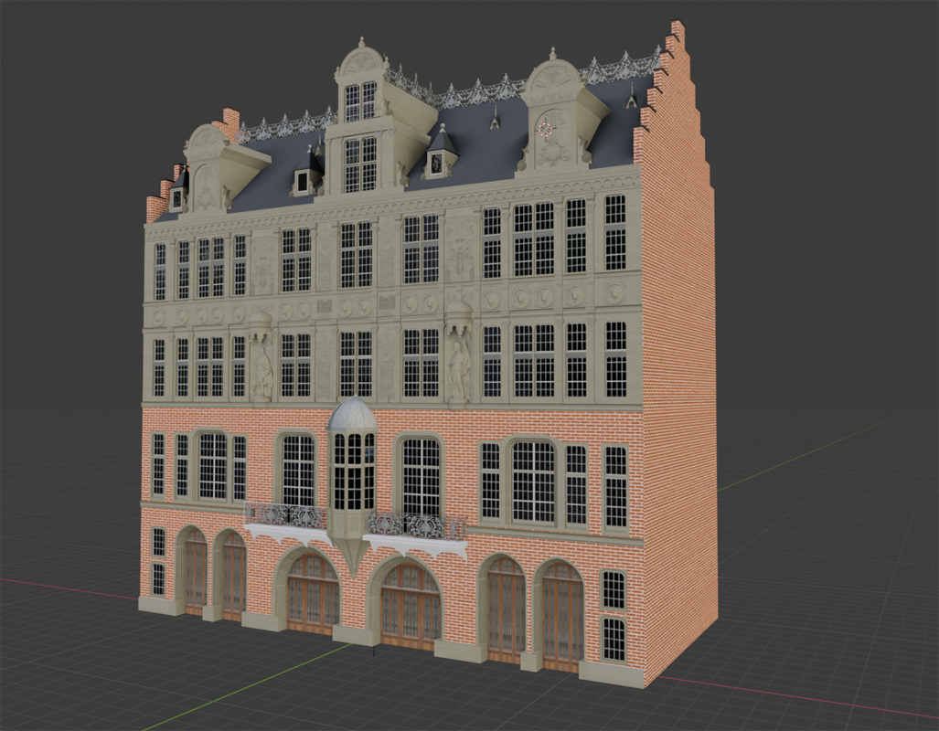Click the left wrought-iron balcony railing
Screen dimensions: 939x731
click(285, 516)
